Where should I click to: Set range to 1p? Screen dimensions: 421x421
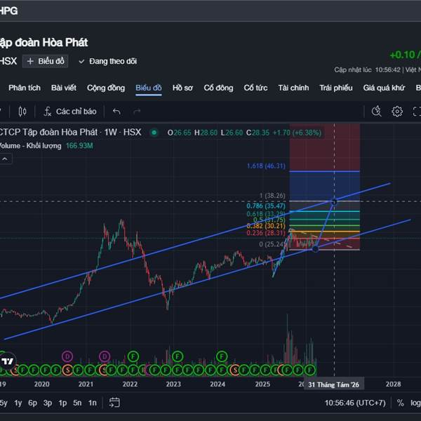(62, 403)
